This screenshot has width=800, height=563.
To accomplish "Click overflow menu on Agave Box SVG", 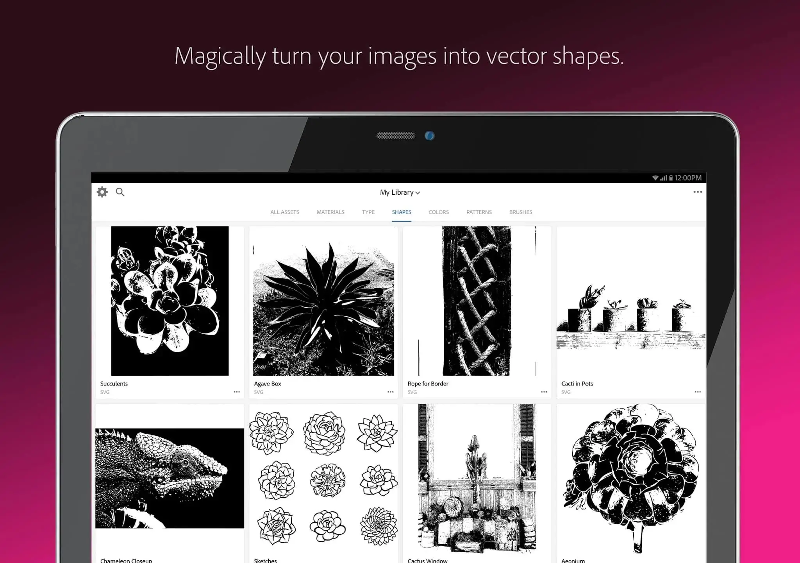I will pyautogui.click(x=391, y=392).
